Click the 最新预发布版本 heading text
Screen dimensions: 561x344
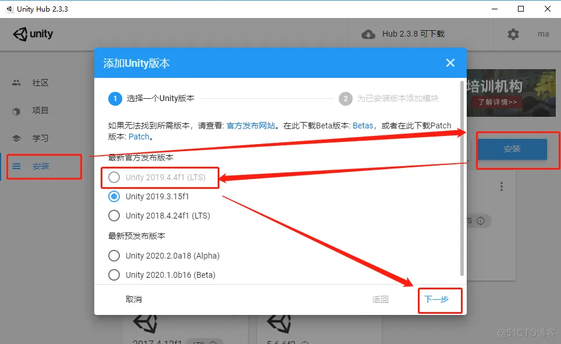[137, 236]
